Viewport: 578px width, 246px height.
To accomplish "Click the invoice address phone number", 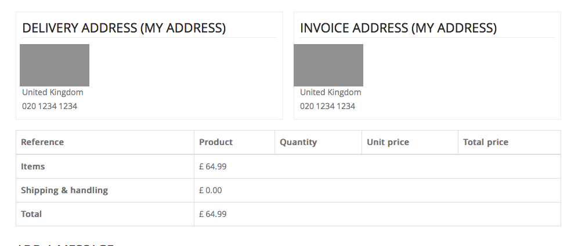I will coord(327,106).
